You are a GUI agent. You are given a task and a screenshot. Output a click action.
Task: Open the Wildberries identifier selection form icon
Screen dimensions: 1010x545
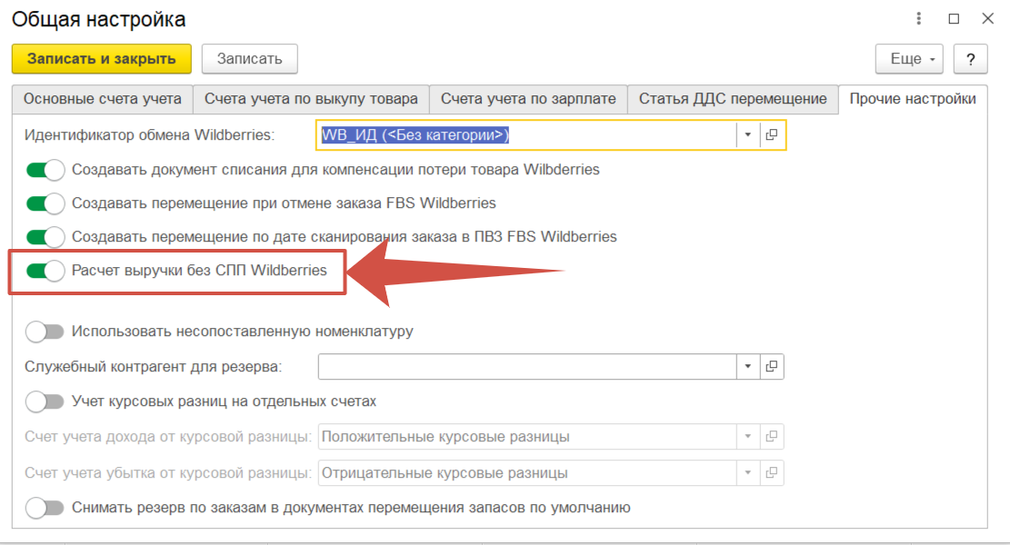pyautogui.click(x=772, y=135)
